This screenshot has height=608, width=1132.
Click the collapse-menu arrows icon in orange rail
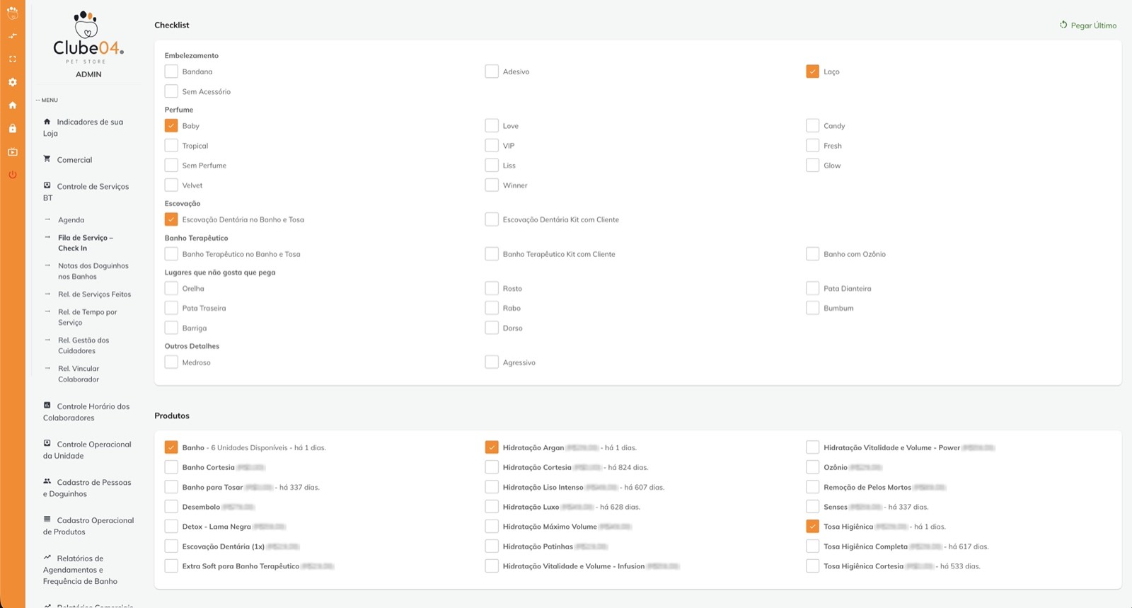(x=12, y=35)
